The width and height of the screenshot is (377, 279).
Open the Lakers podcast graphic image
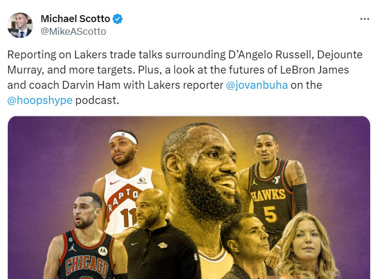(x=188, y=198)
